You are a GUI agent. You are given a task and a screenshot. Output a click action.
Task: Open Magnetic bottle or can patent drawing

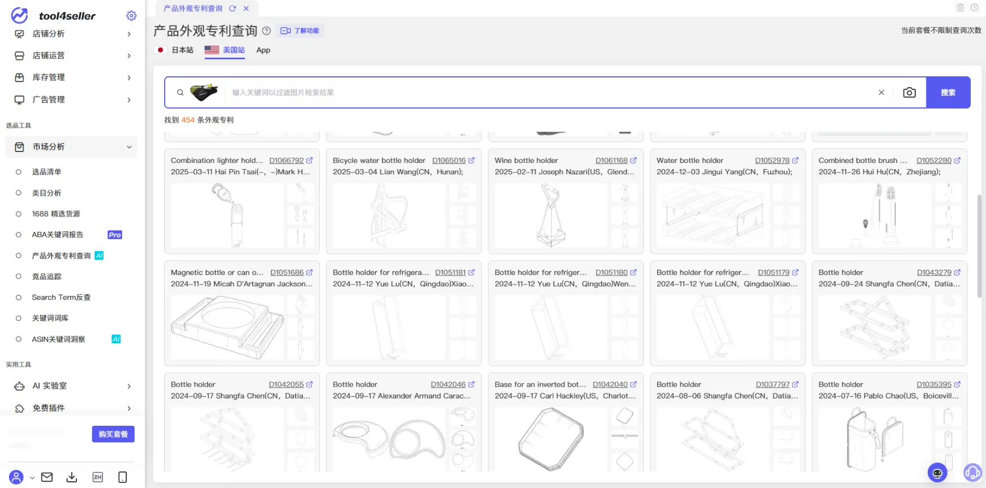tap(227, 328)
